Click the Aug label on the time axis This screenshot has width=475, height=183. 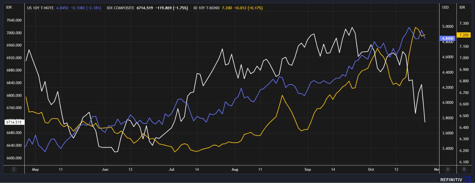coord(235,169)
